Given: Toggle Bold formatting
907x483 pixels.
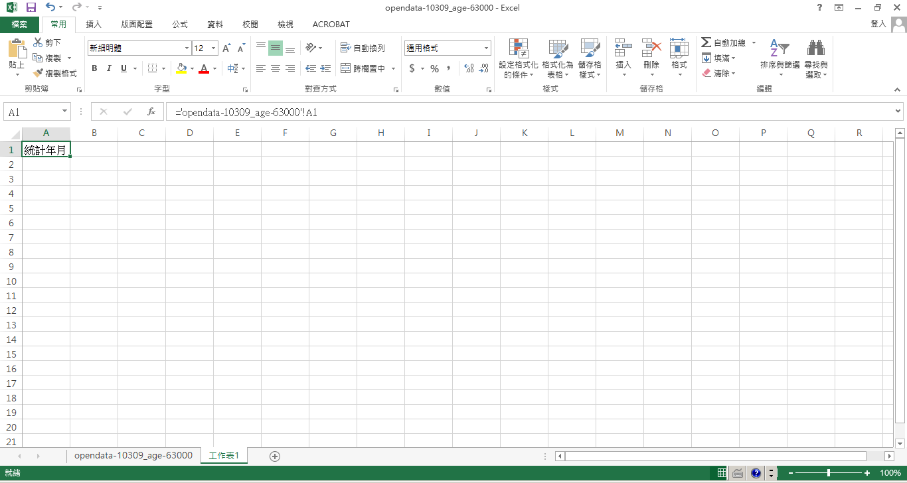Looking at the screenshot, I should click(94, 68).
